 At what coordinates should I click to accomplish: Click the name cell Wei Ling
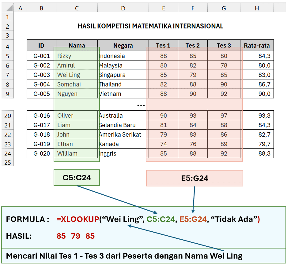click(x=77, y=75)
